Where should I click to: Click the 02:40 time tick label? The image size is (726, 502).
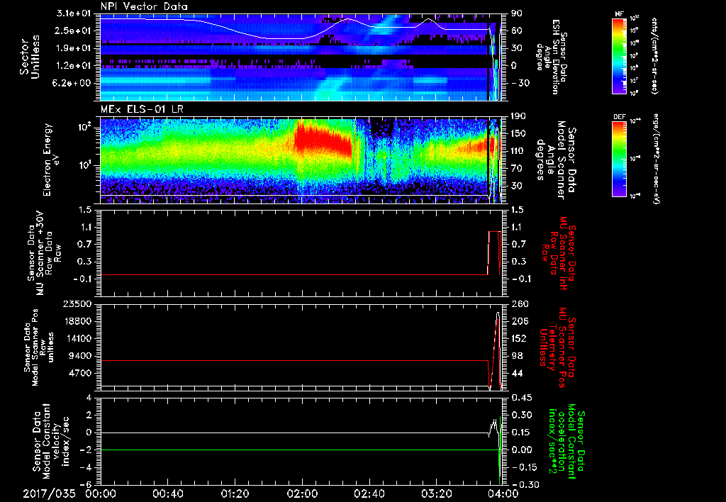pyautogui.click(x=369, y=494)
